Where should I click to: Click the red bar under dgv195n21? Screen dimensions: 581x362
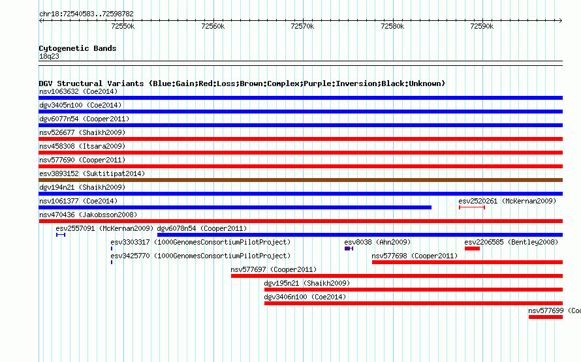[x=413, y=290]
